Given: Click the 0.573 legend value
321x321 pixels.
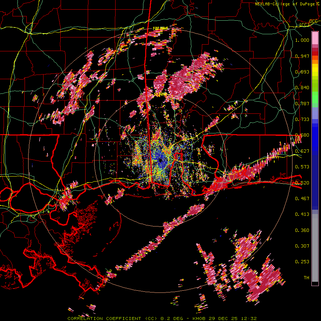Looking at the screenshot, I should 302,167.
